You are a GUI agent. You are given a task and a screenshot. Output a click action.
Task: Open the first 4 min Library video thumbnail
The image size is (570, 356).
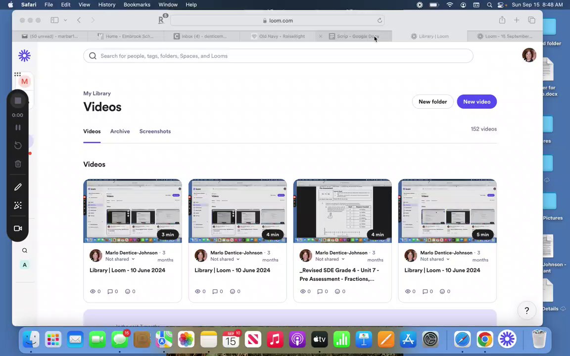[237, 211]
